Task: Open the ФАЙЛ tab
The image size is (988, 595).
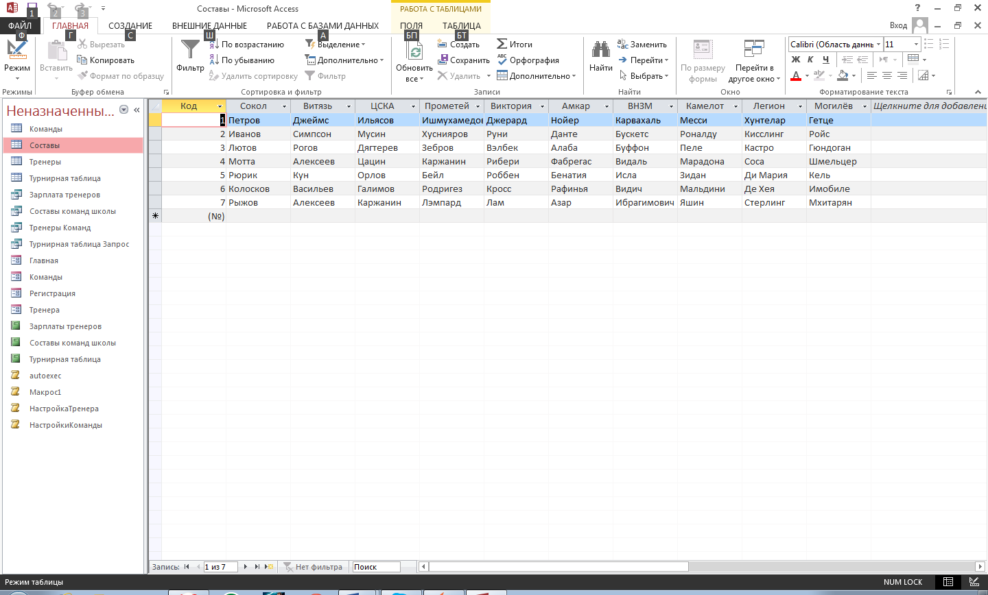Action: (x=20, y=26)
